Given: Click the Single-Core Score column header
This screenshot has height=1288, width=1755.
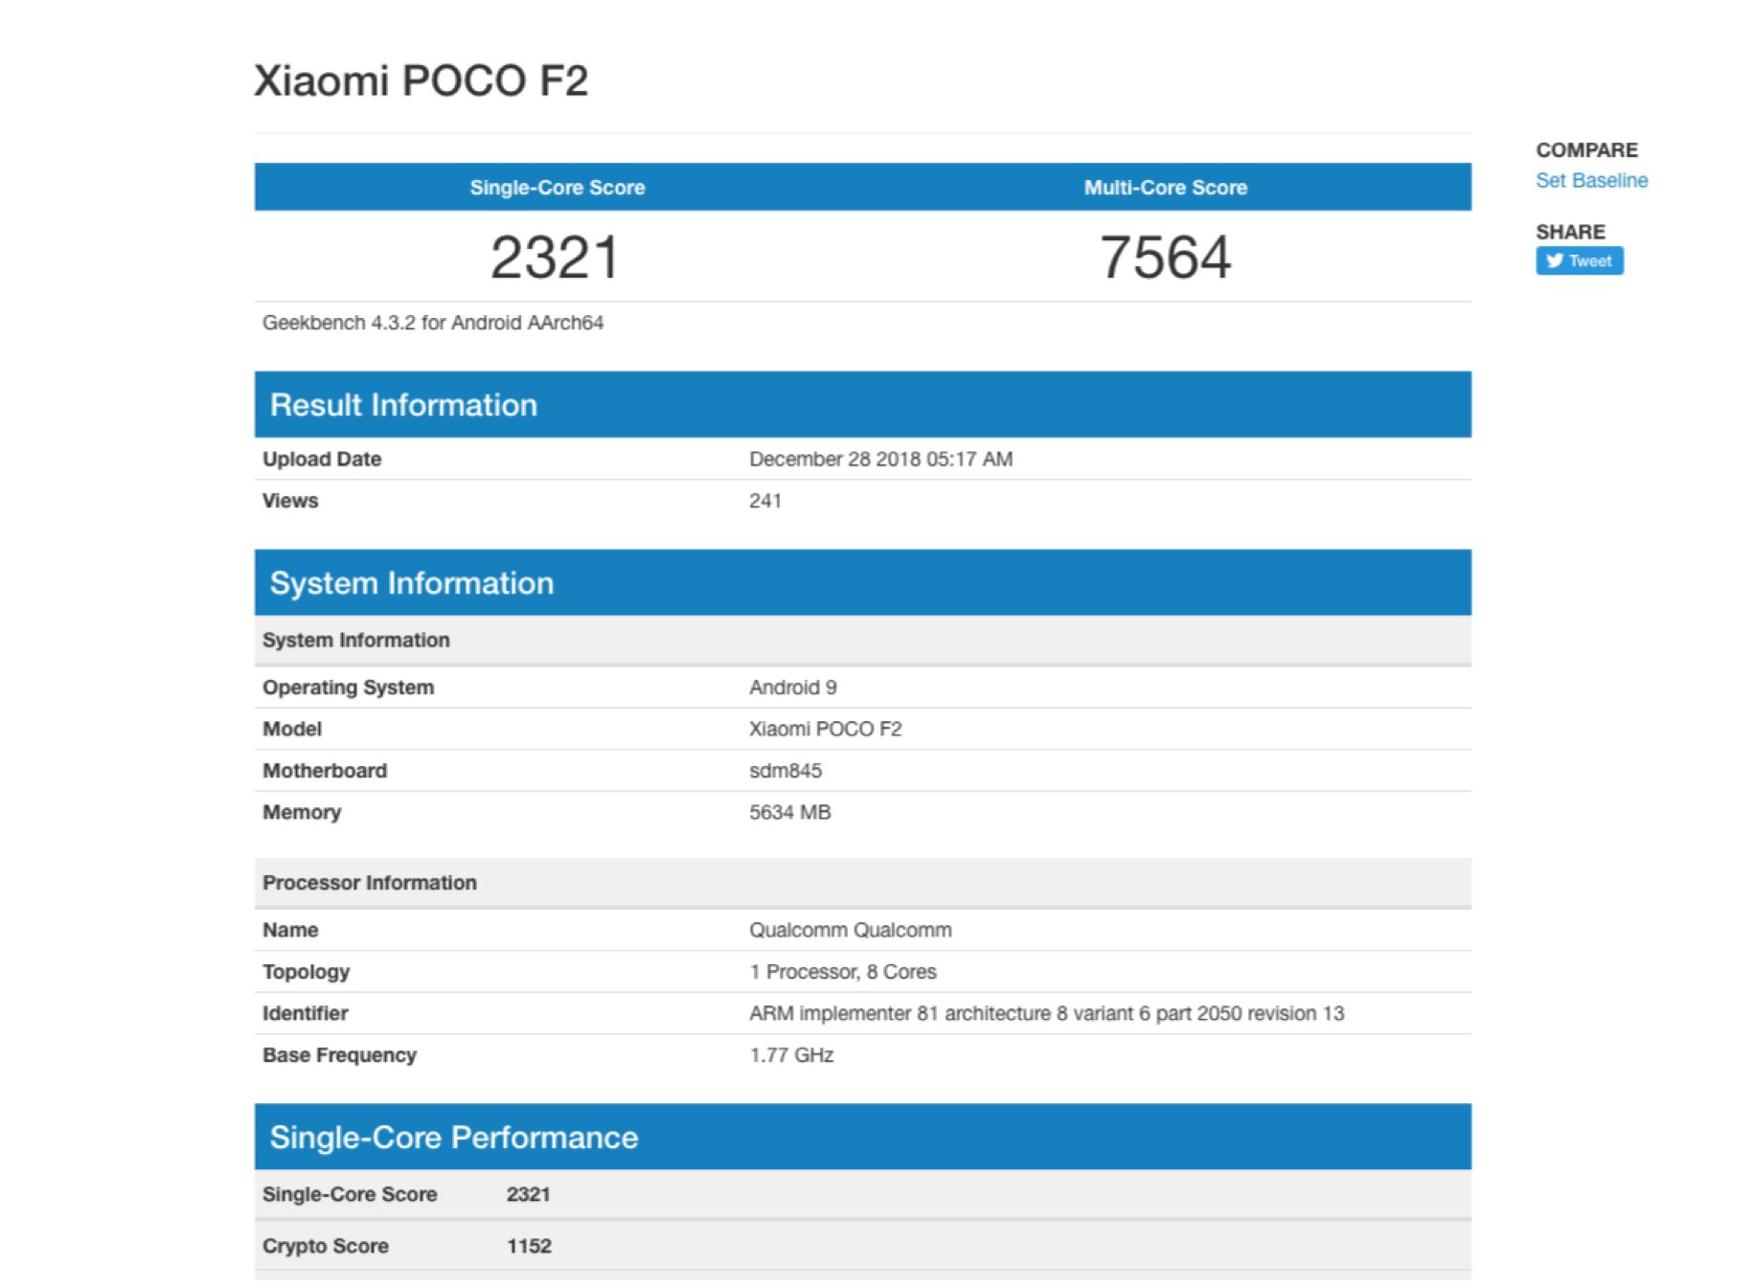Looking at the screenshot, I should tap(557, 188).
